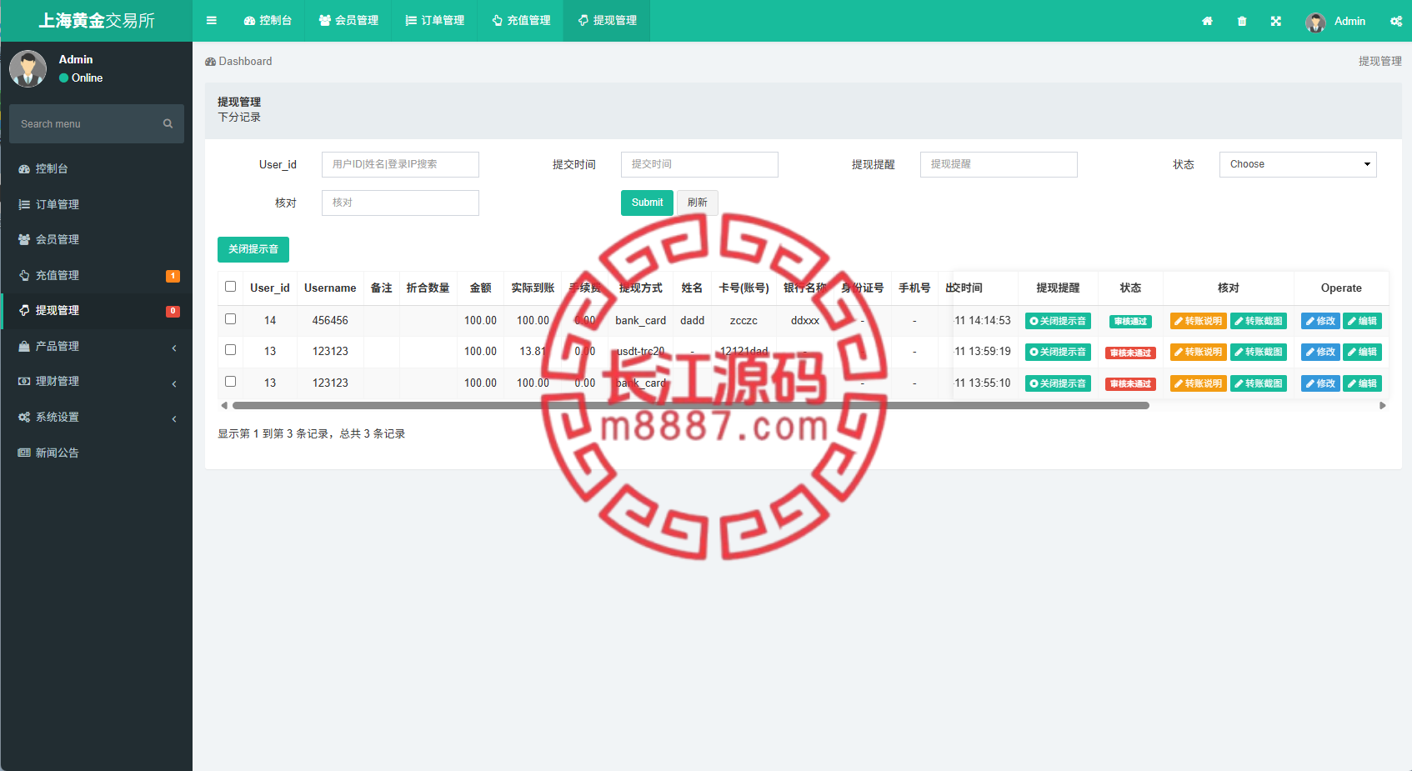The width and height of the screenshot is (1412, 771).
Task: Expand 理财管理 submenu in sidebar
Action: pyautogui.click(x=97, y=381)
